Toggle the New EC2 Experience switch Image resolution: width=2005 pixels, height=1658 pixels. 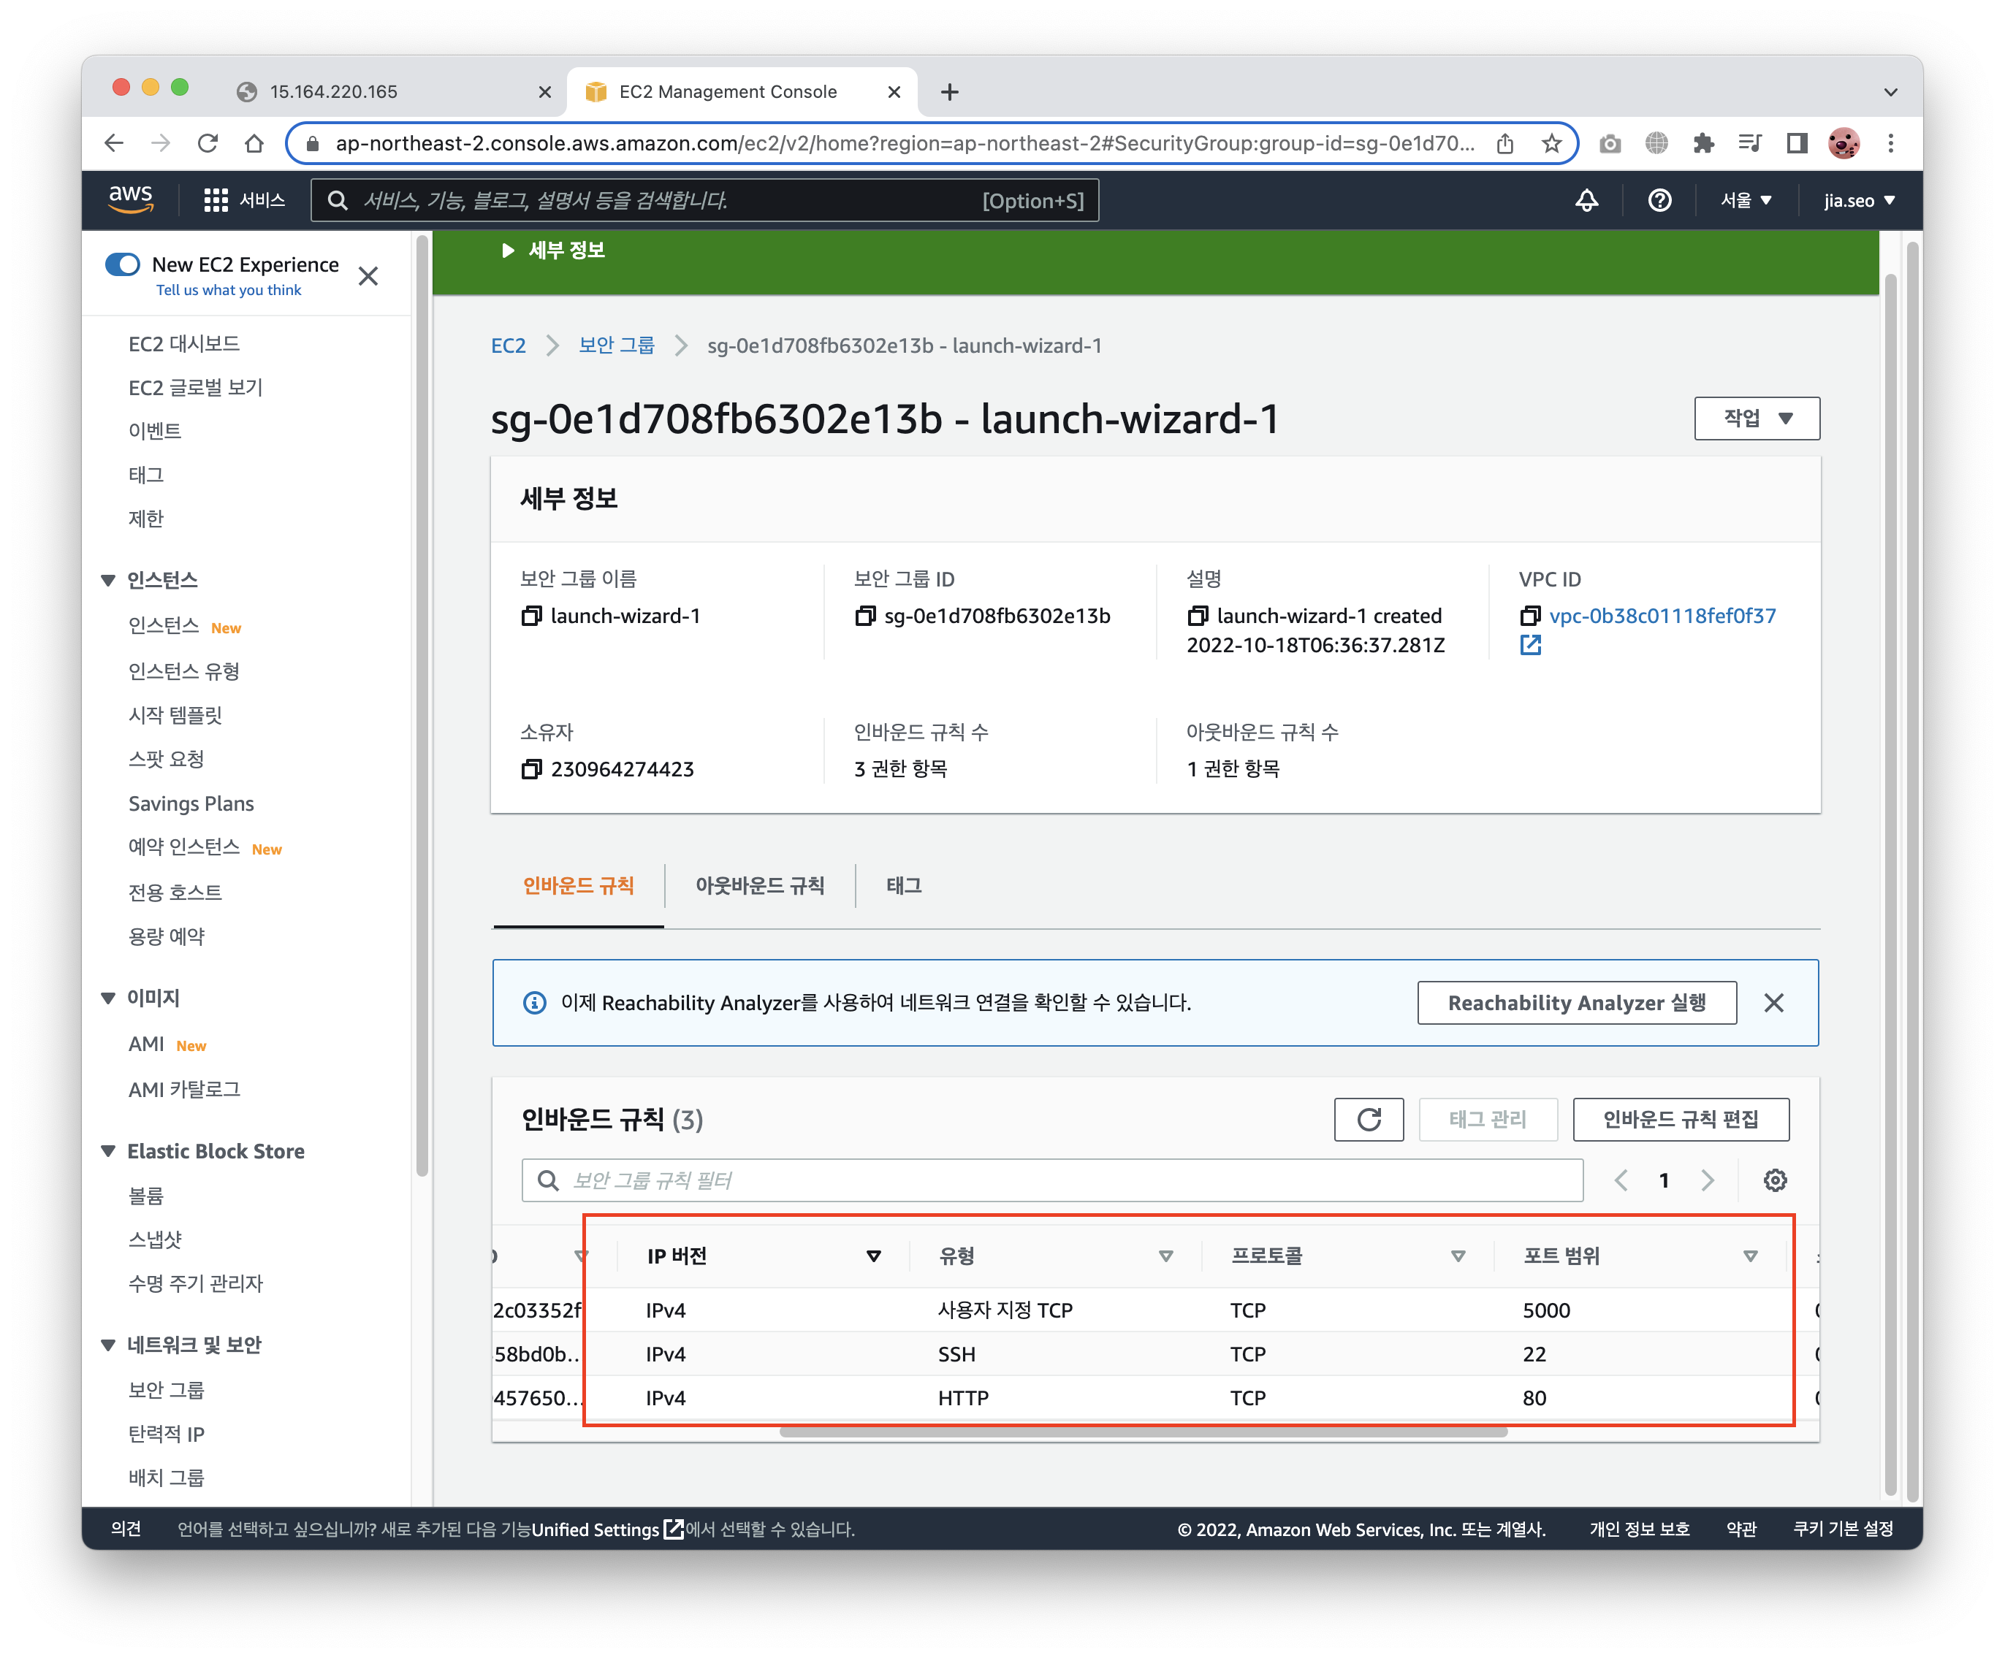[x=122, y=264]
